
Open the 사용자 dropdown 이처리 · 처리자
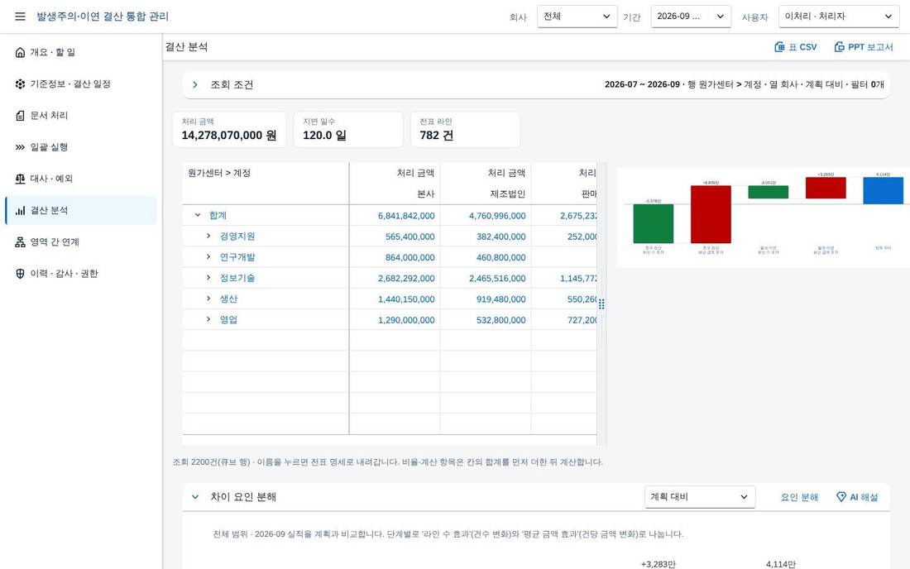839,17
